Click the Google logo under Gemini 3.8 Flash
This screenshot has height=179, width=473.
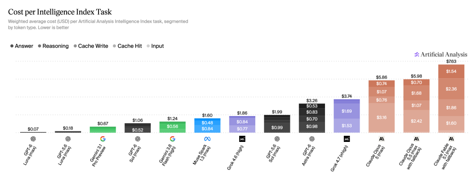pyautogui.click(x=173, y=139)
